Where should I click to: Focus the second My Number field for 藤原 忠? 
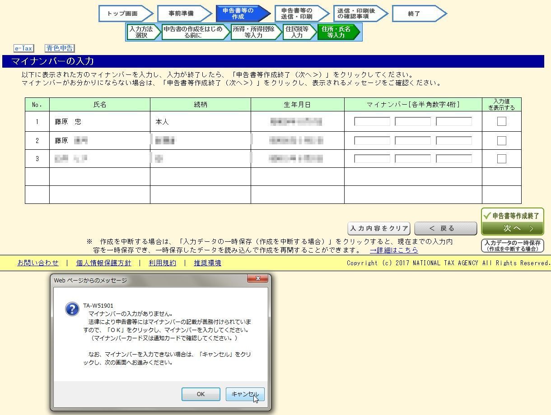[413, 121]
